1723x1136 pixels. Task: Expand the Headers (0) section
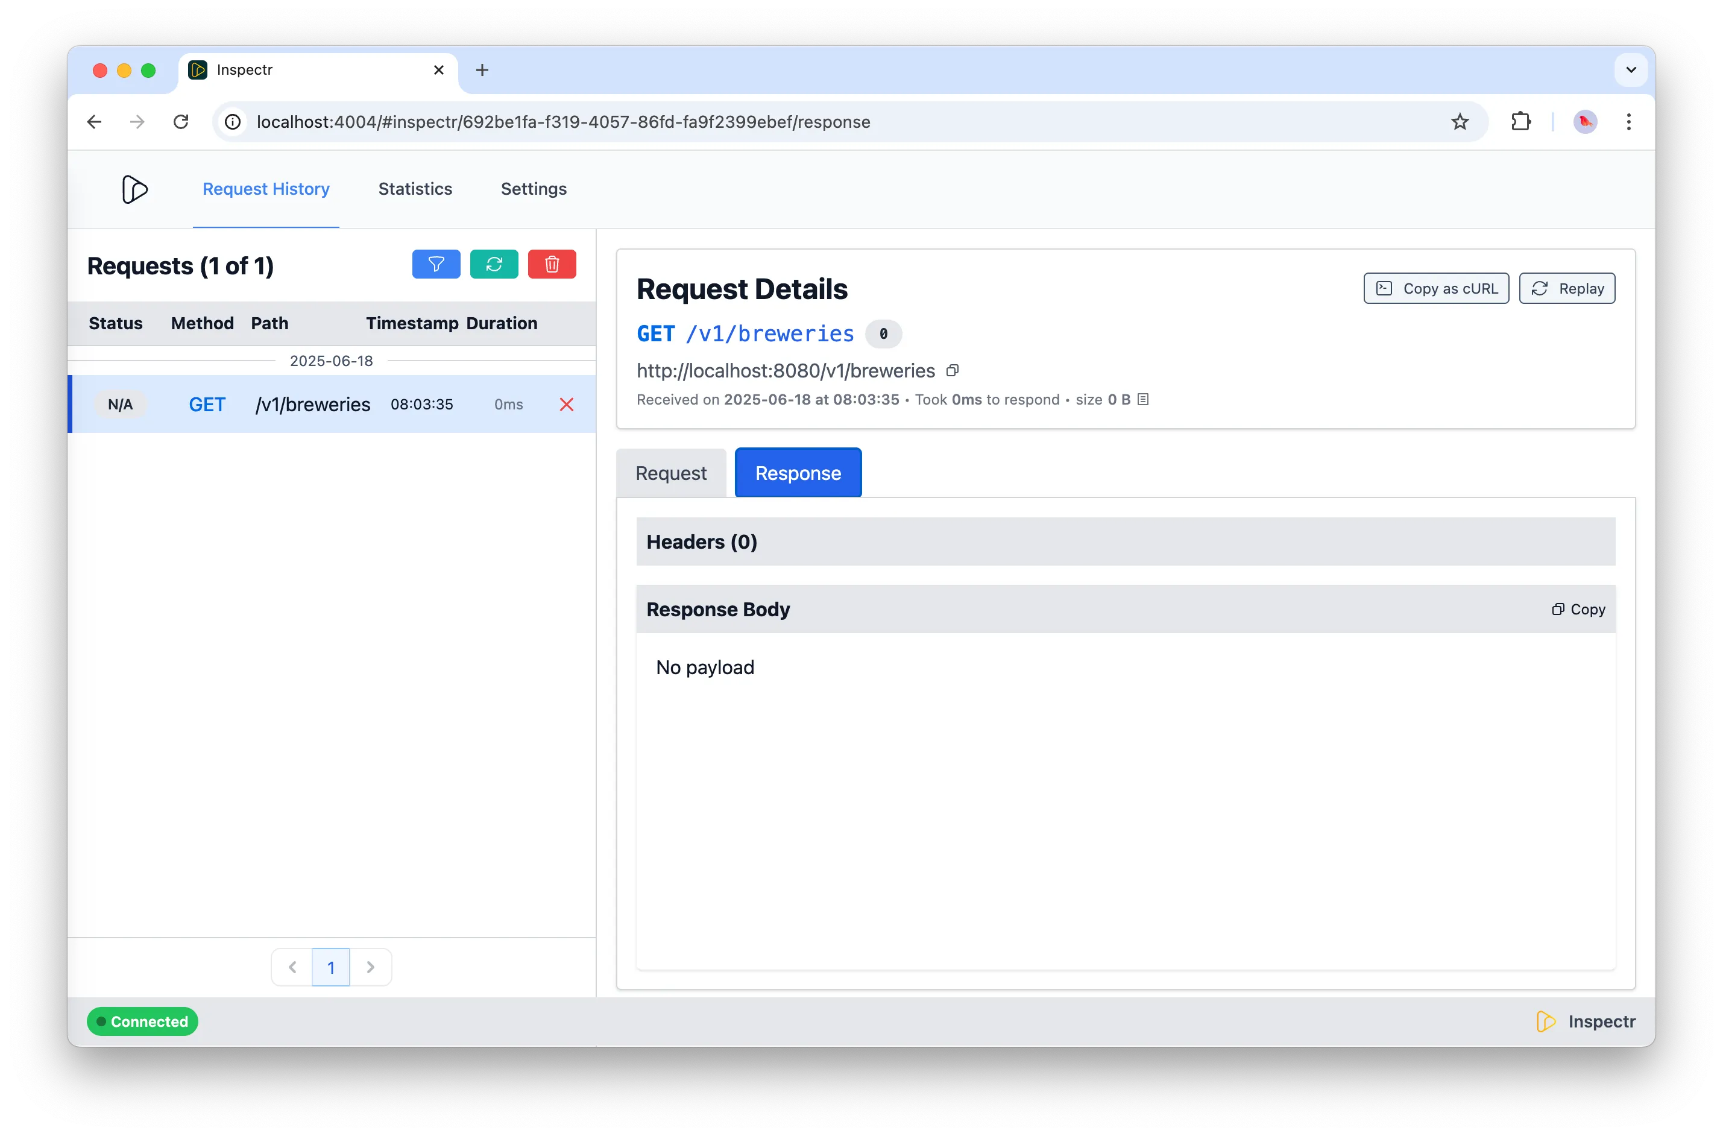[701, 542]
